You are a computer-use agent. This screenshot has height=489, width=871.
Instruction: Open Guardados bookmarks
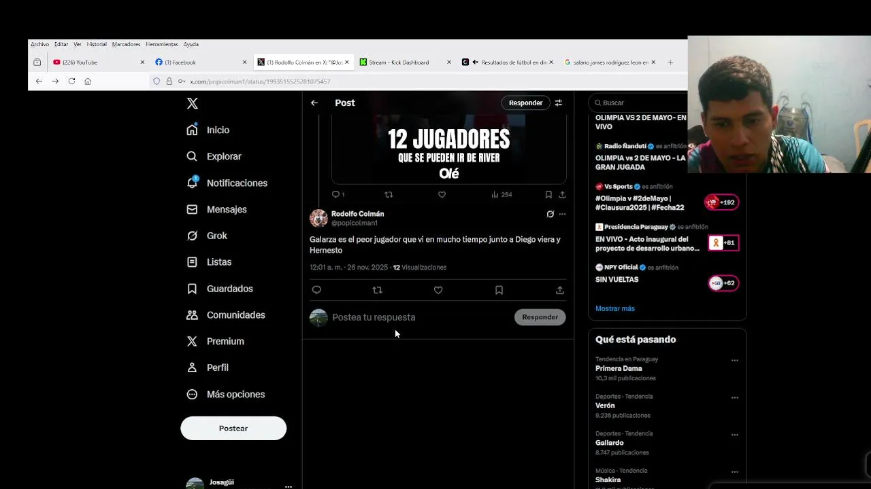pos(220,289)
